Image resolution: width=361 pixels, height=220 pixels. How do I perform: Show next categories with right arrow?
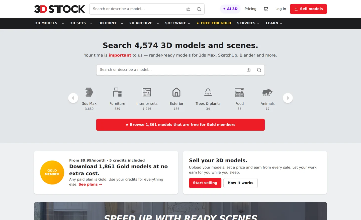coord(288,98)
